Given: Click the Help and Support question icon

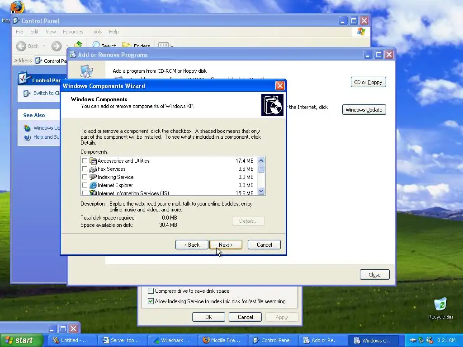Looking at the screenshot, I should coord(27,137).
